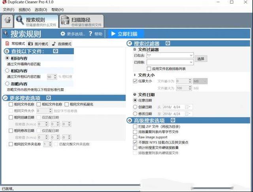
Task: Enable the 相同的文件夹名称 checkbox
Action: click(11, 144)
